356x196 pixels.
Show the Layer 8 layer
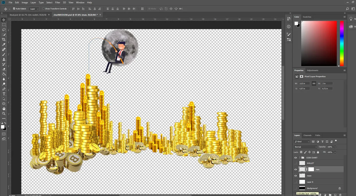point(296,182)
